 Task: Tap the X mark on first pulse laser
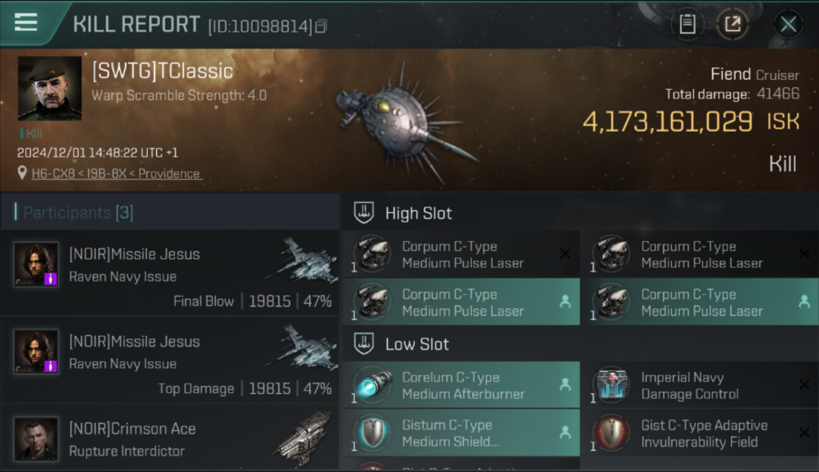[x=565, y=254]
